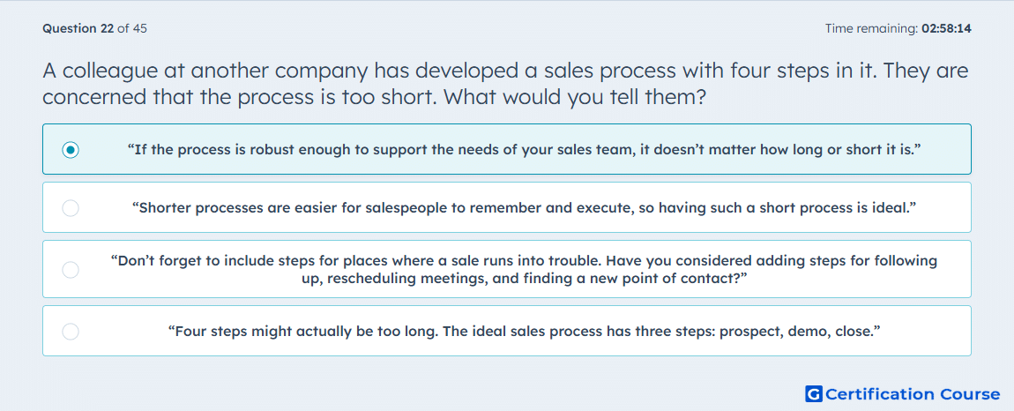Click the "A colleague at another company" question heading
The height and width of the screenshot is (411, 1014).
pyautogui.click(x=506, y=84)
